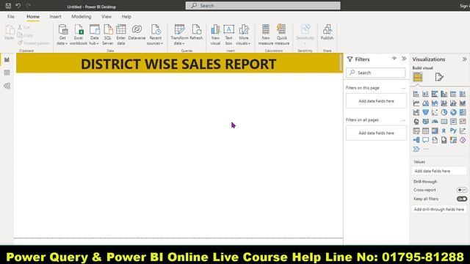Click the Undo arrow in title bar
Image resolution: width=470 pixels, height=264 pixels.
[18, 6]
